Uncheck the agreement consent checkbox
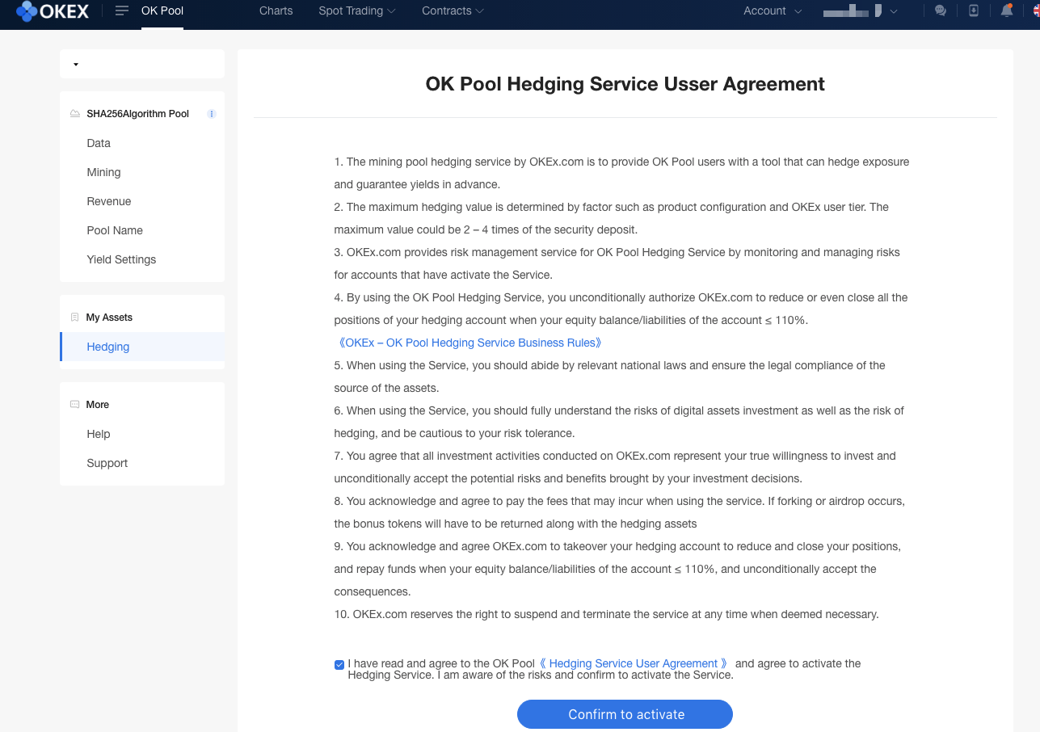The image size is (1040, 732). click(339, 665)
